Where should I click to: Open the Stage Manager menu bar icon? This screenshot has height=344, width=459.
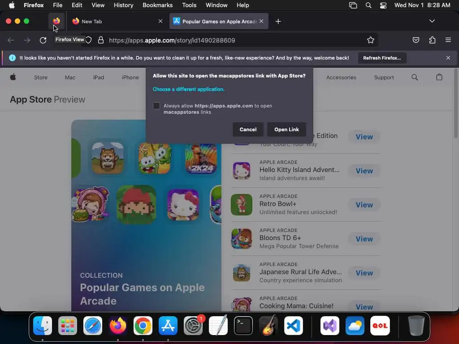coord(353,5)
